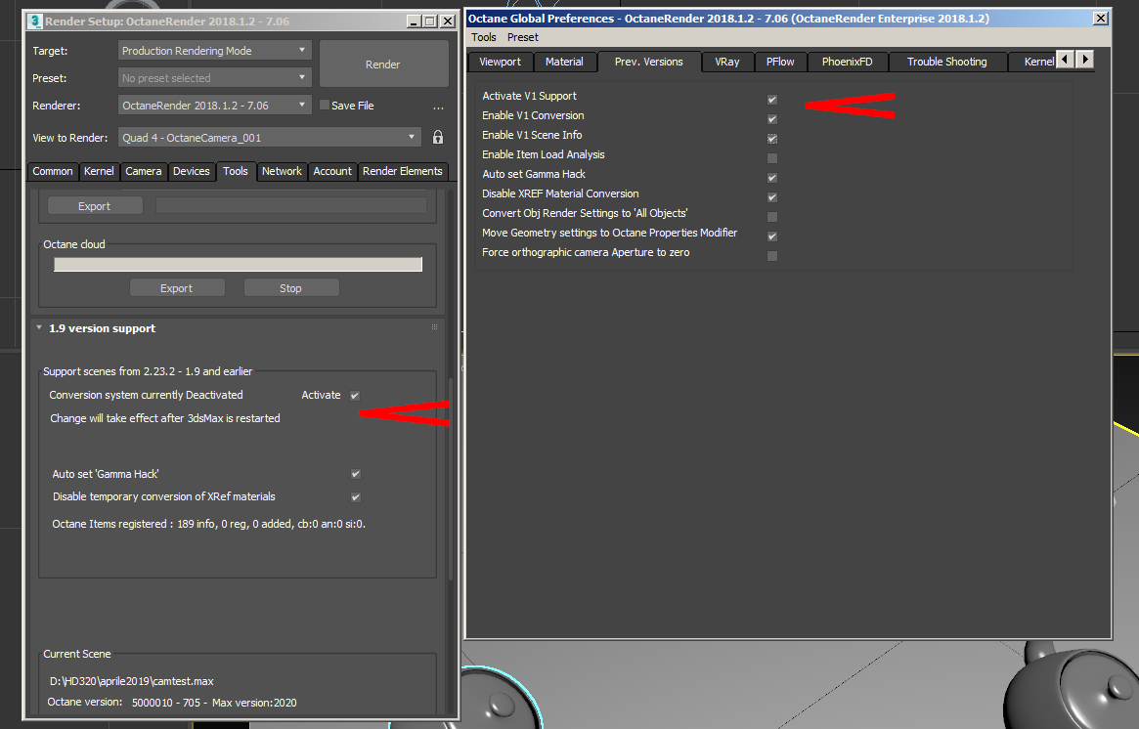Toggle Activate V1 Support checkbox
This screenshot has width=1139, height=729.
772,100
